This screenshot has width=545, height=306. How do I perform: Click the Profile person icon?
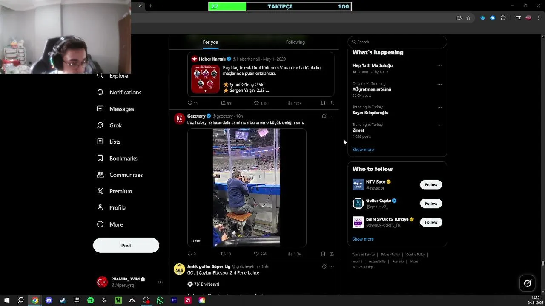point(100,208)
